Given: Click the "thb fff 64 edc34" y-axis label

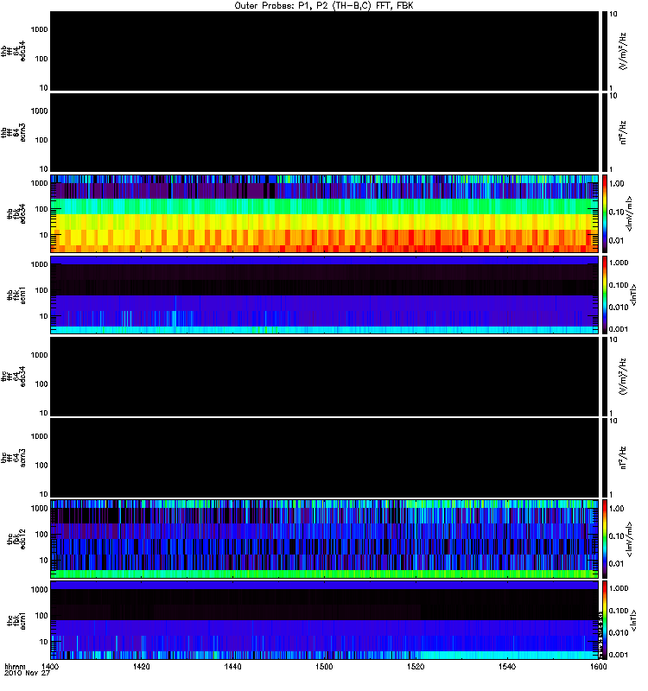Looking at the screenshot, I should point(13,51).
